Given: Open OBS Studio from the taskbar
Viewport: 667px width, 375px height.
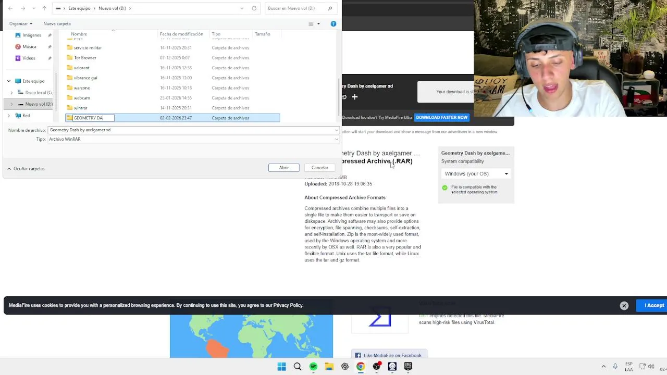Looking at the screenshot, I should [x=376, y=367].
